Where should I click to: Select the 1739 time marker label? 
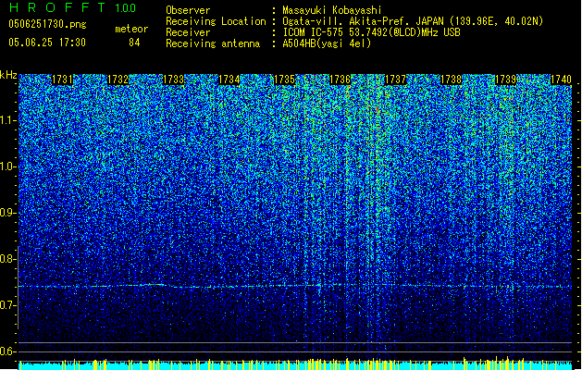(x=506, y=80)
